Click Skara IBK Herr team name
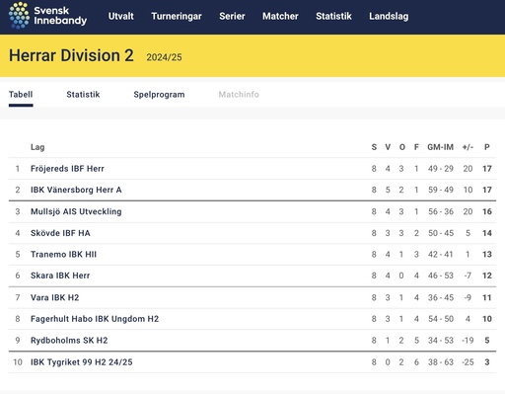This screenshot has width=505, height=394. click(60, 276)
